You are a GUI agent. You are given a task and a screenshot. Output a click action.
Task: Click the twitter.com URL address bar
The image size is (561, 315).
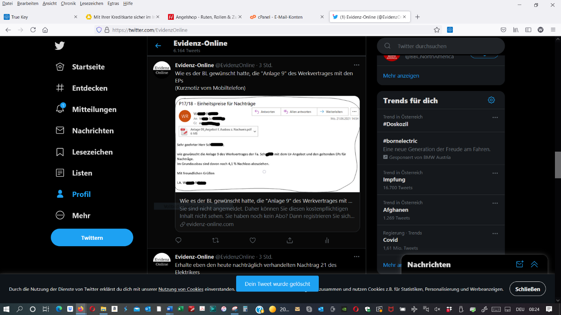[x=267, y=30]
